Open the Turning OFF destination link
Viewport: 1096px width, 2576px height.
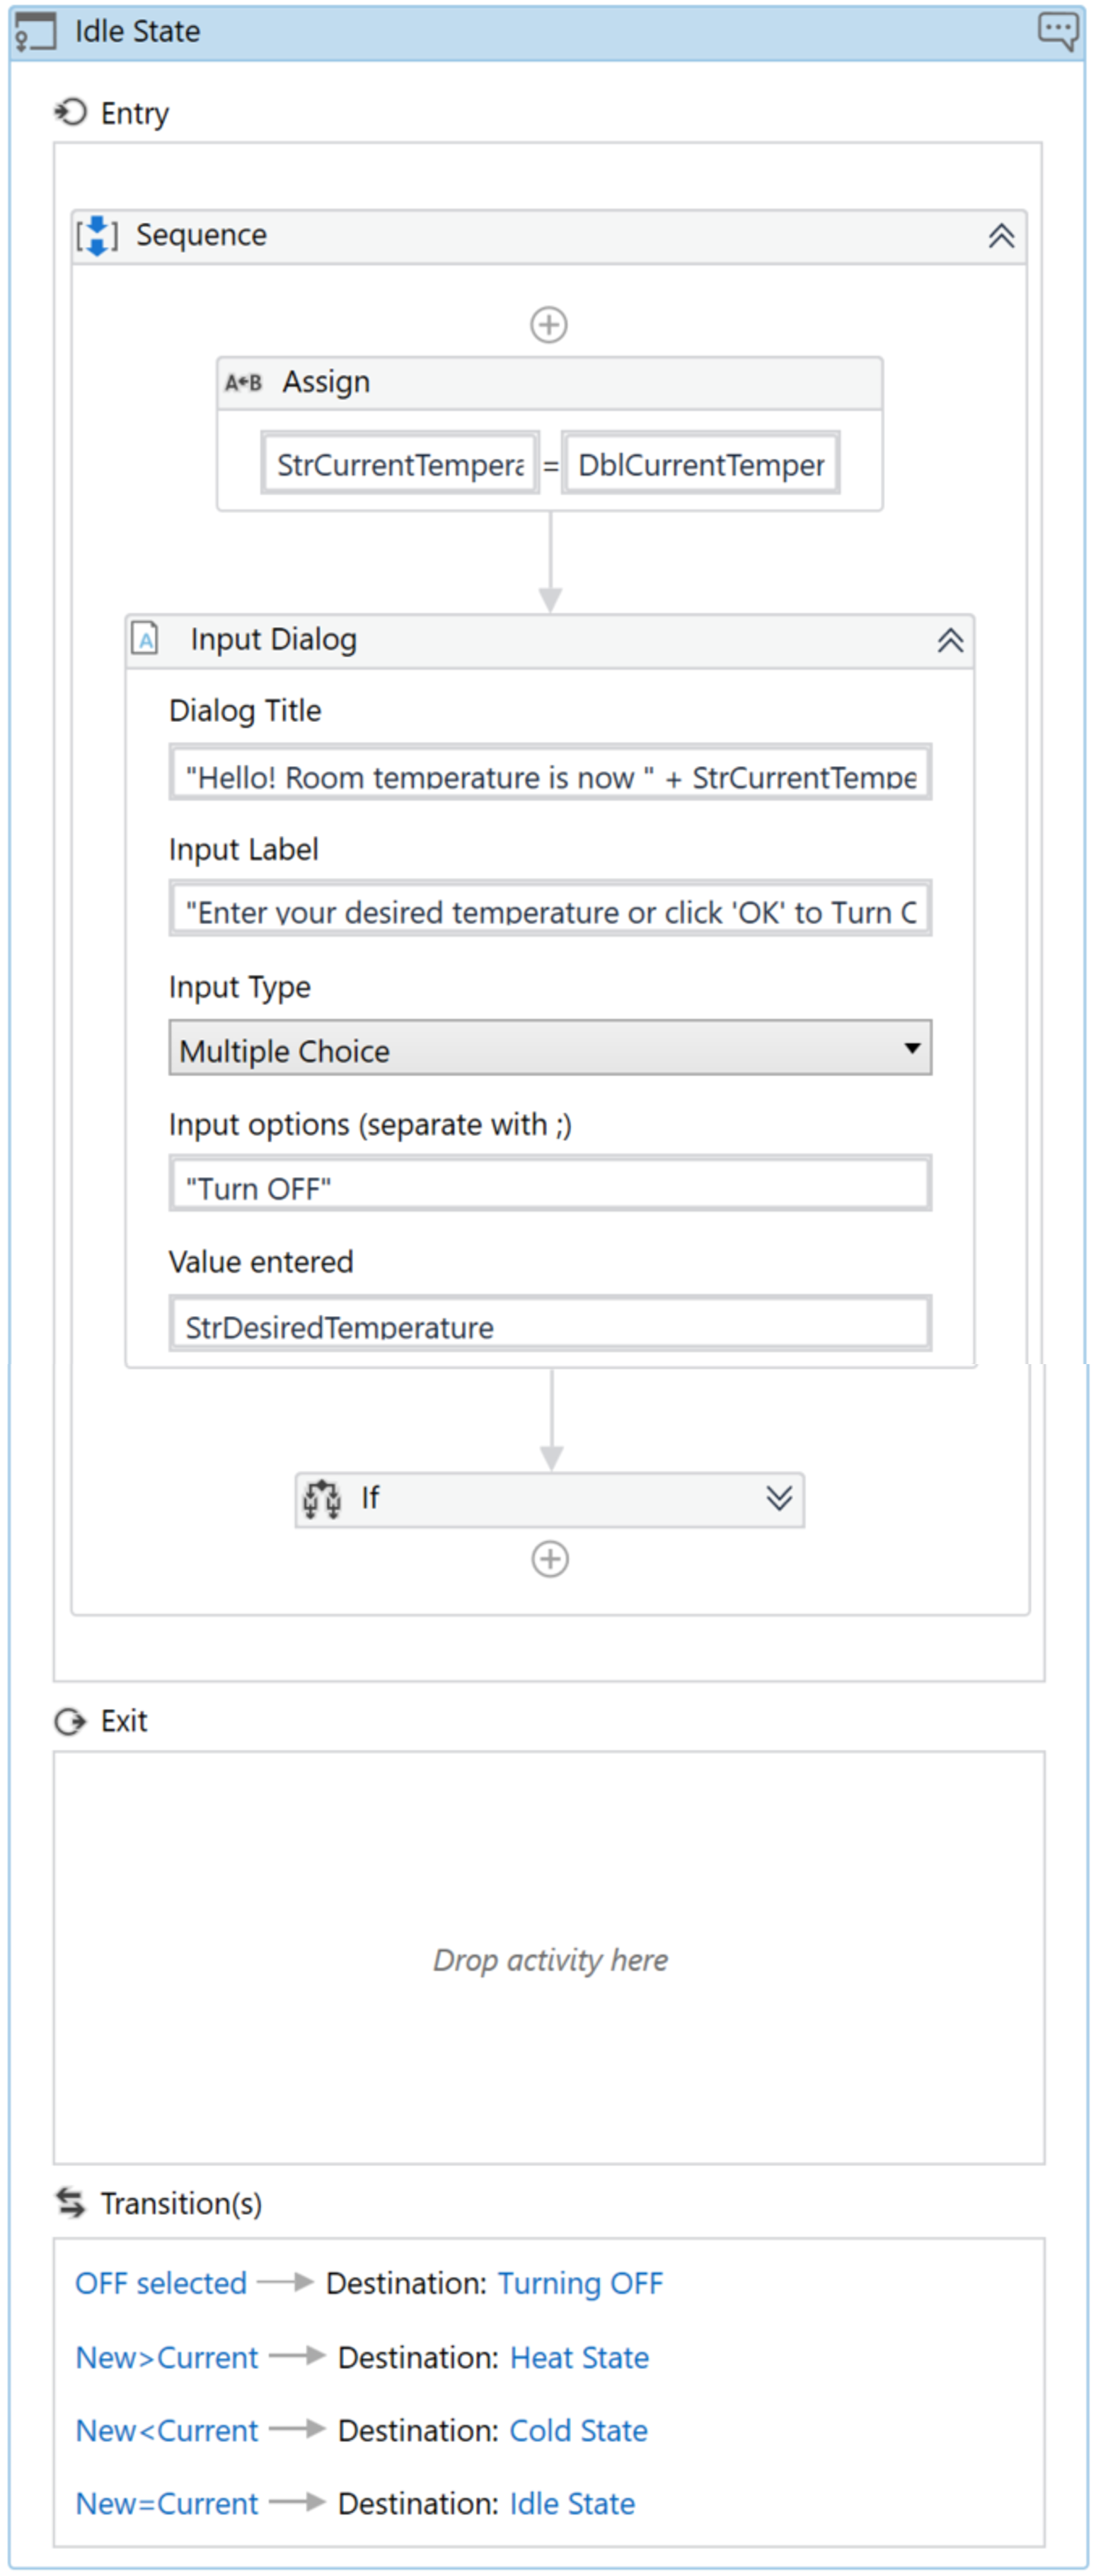click(x=579, y=2283)
